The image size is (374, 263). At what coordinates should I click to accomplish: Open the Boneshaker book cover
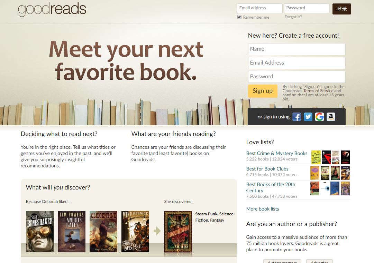coord(39,232)
